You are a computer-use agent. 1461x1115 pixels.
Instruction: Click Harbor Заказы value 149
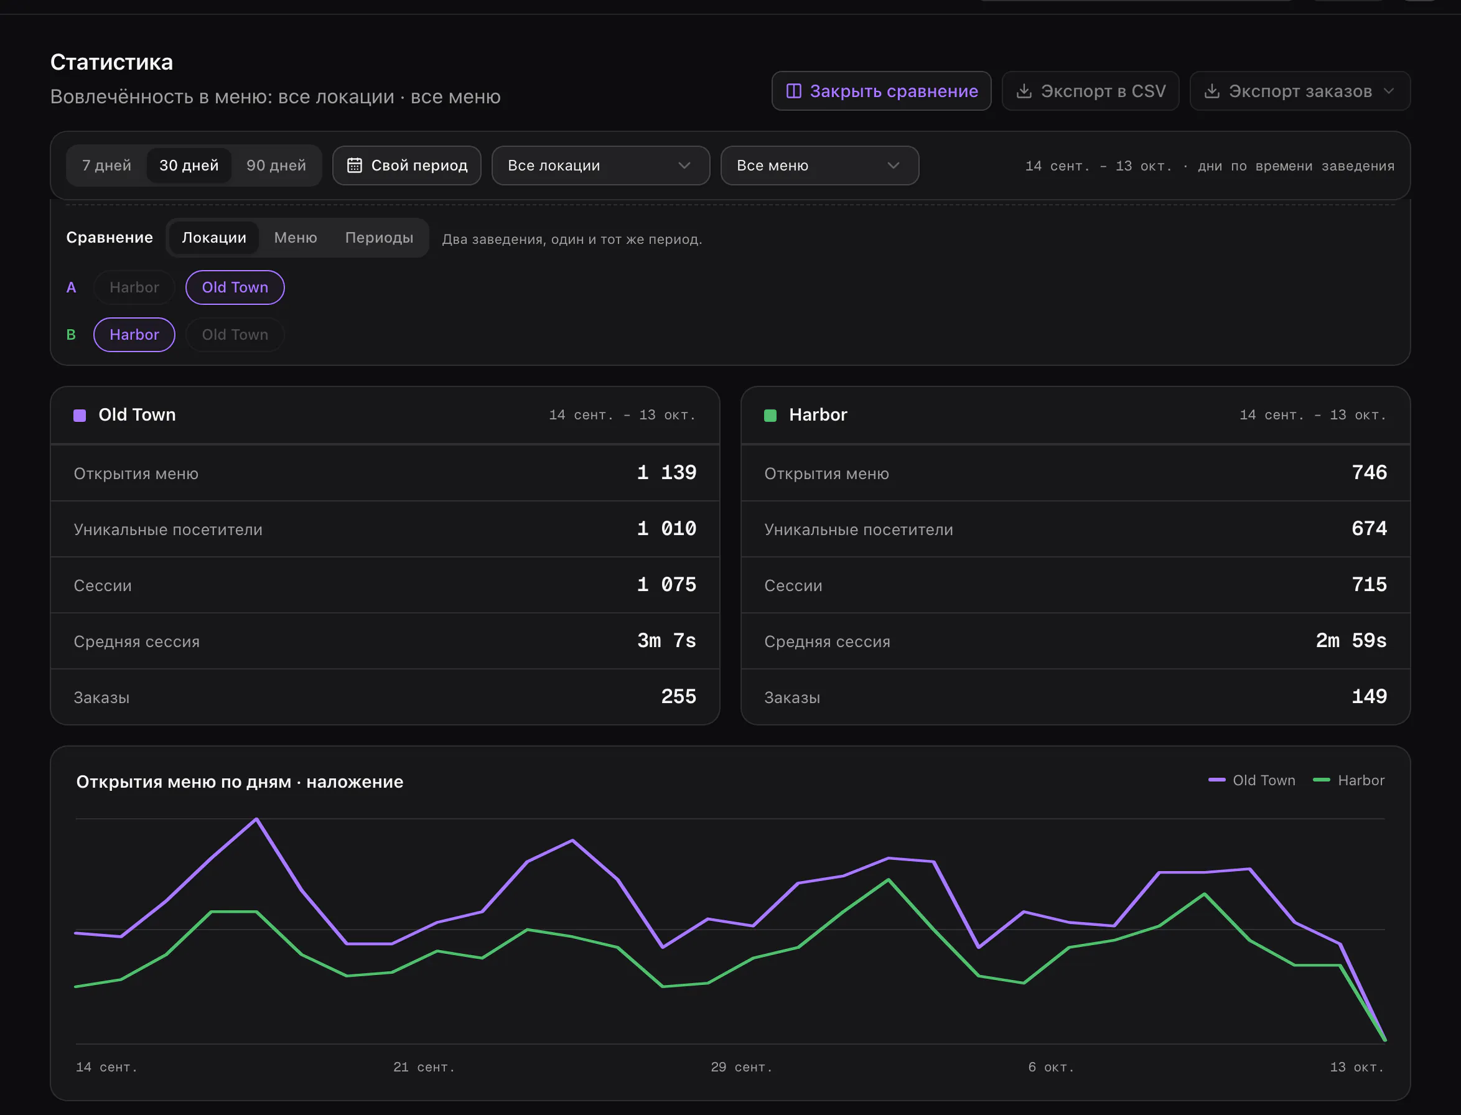point(1369,696)
